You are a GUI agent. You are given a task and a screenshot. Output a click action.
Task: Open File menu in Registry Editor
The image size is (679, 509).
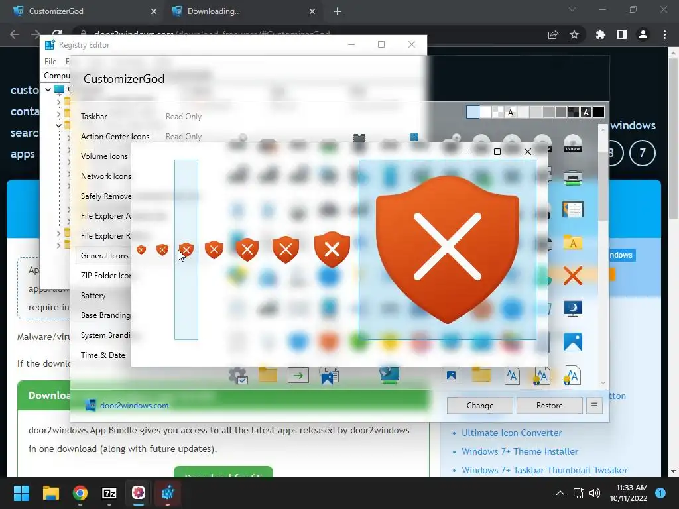coord(50,62)
